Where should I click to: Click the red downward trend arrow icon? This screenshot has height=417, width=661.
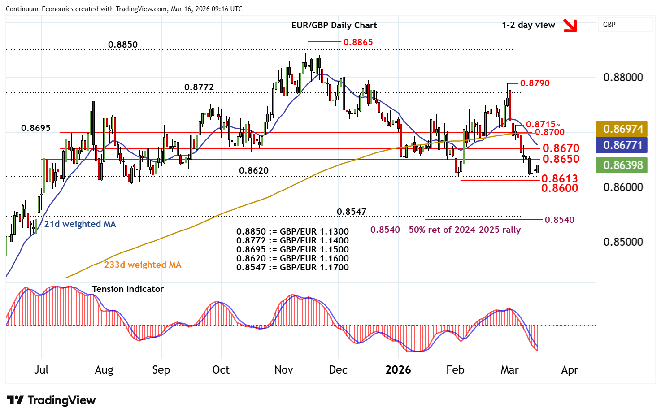pos(570,26)
